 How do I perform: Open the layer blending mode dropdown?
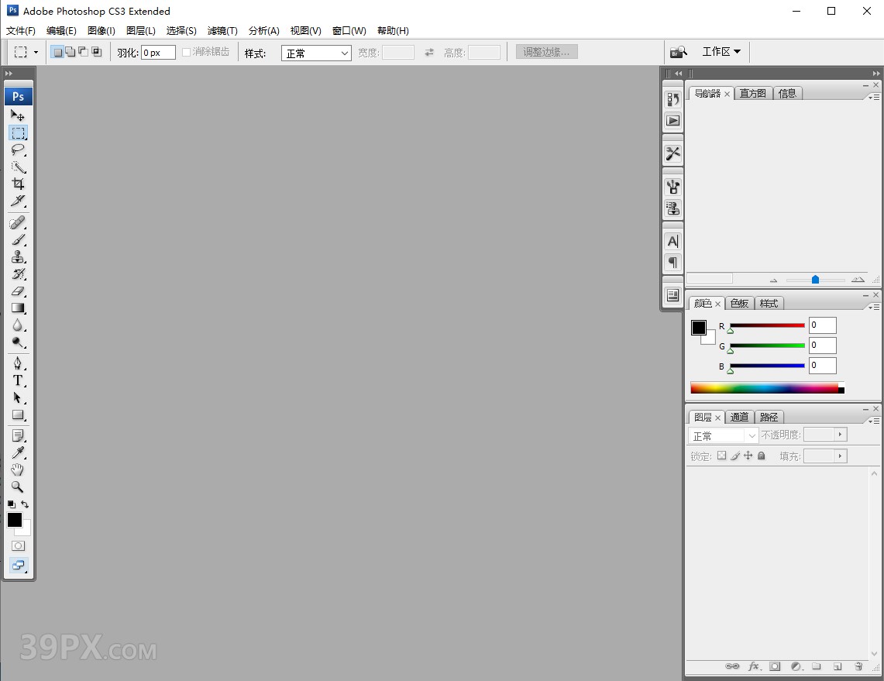(x=722, y=435)
